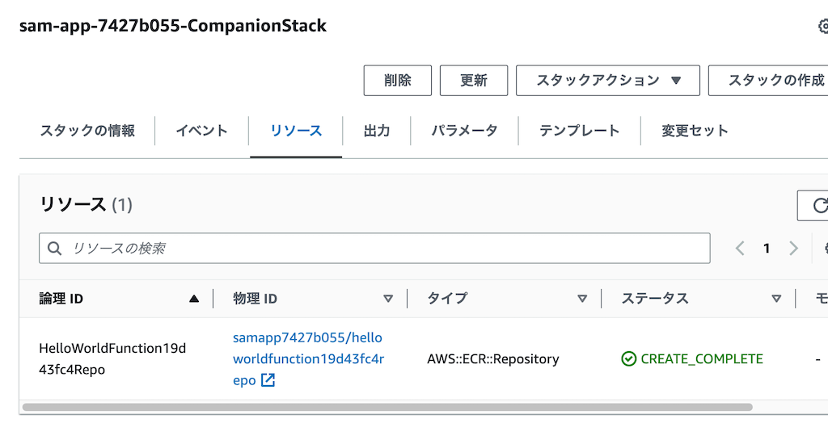Open the settings gear in the top right corner
Viewport: 828px width, 444px height.
[x=823, y=26]
